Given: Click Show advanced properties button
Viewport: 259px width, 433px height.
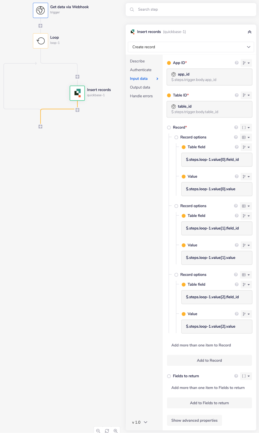Looking at the screenshot, I should click(194, 420).
